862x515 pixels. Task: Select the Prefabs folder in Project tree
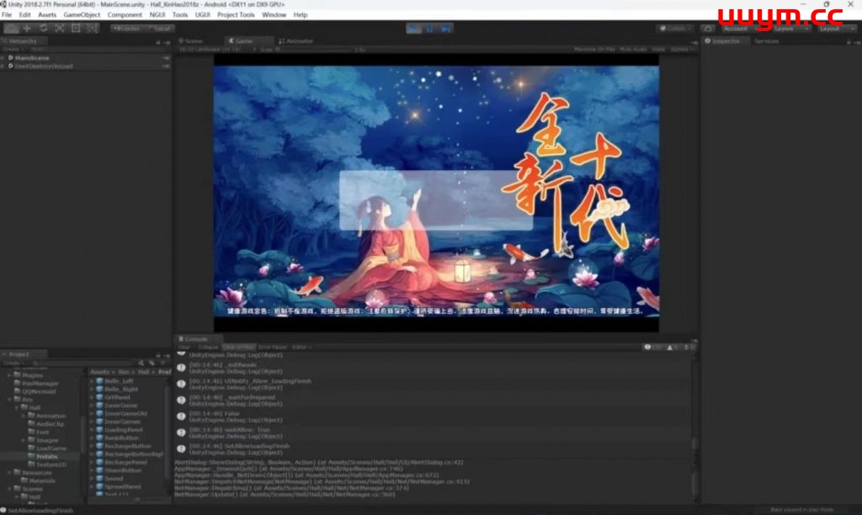[x=46, y=456]
